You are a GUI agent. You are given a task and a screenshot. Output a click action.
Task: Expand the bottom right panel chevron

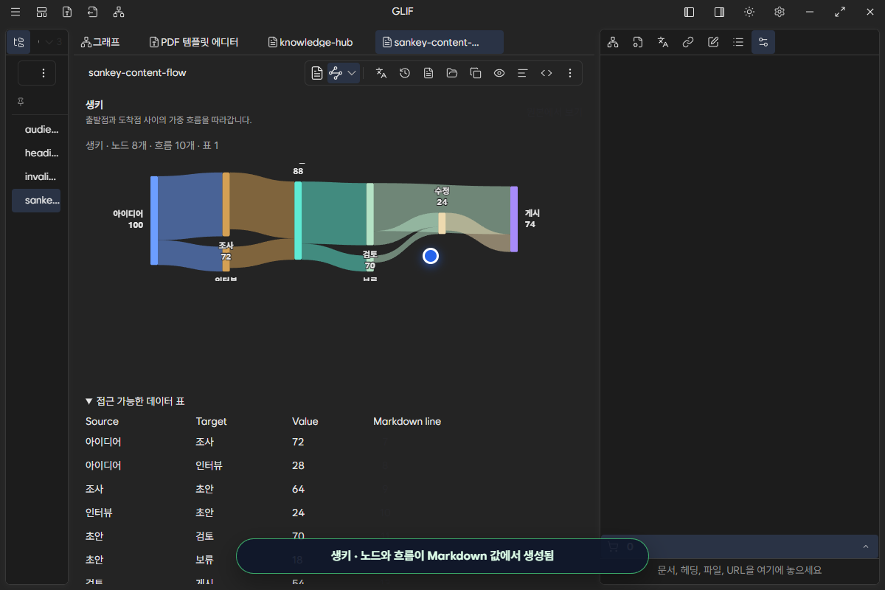[x=865, y=546]
